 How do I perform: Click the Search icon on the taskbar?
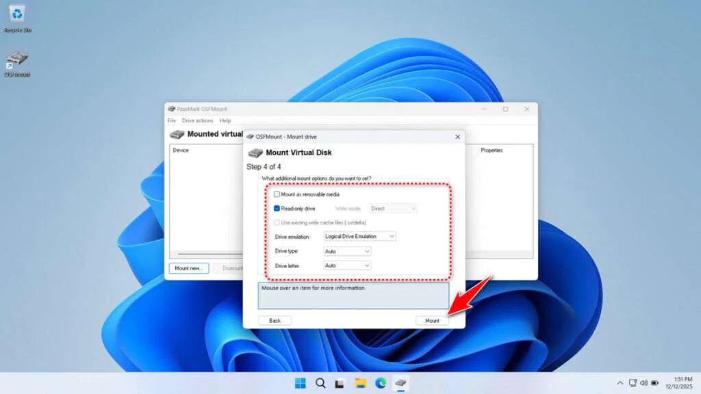320,384
